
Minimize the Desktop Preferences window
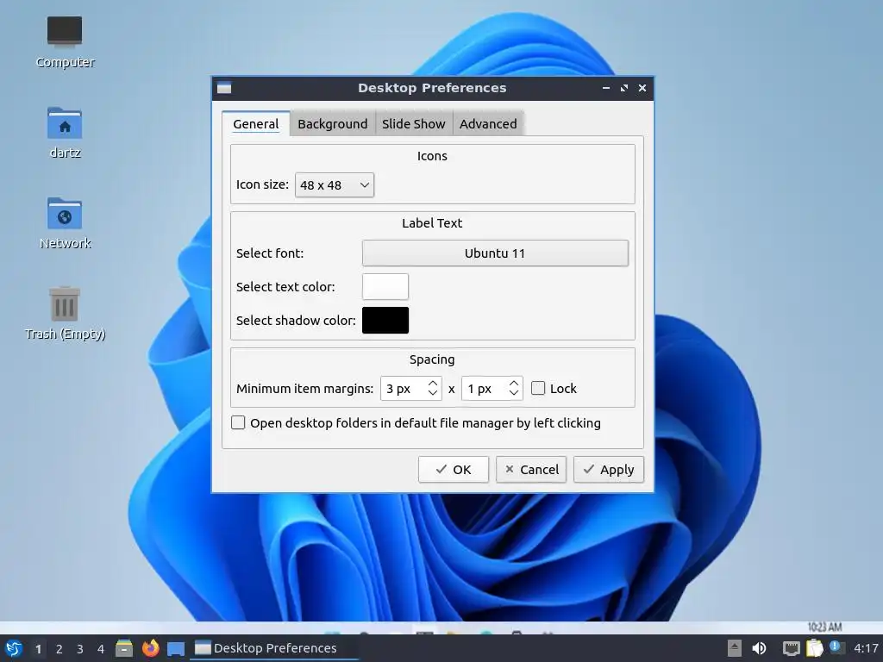[x=606, y=88]
